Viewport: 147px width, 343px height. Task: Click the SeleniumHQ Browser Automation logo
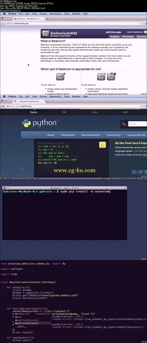point(59,34)
